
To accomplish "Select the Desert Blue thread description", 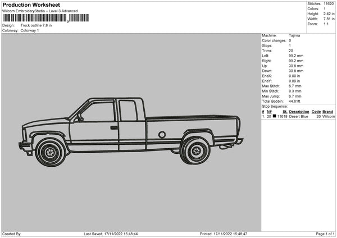I will [299, 116].
